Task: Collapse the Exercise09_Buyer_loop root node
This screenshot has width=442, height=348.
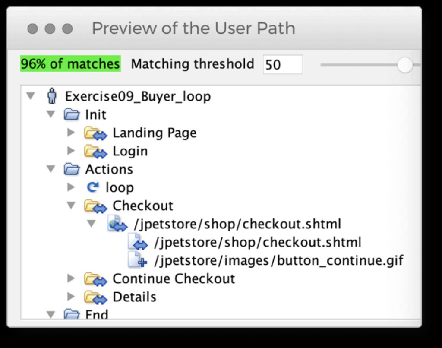Action: click(x=30, y=95)
